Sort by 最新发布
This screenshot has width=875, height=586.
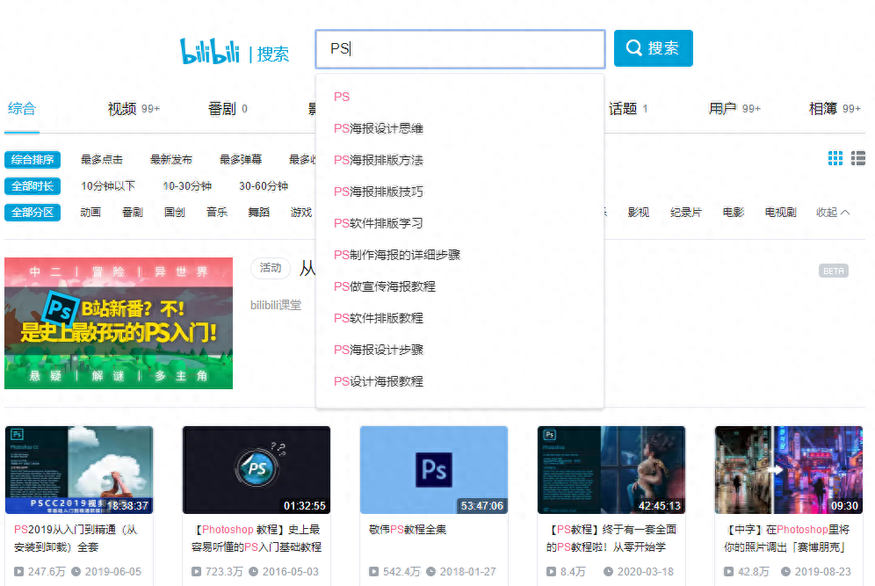coord(170,160)
